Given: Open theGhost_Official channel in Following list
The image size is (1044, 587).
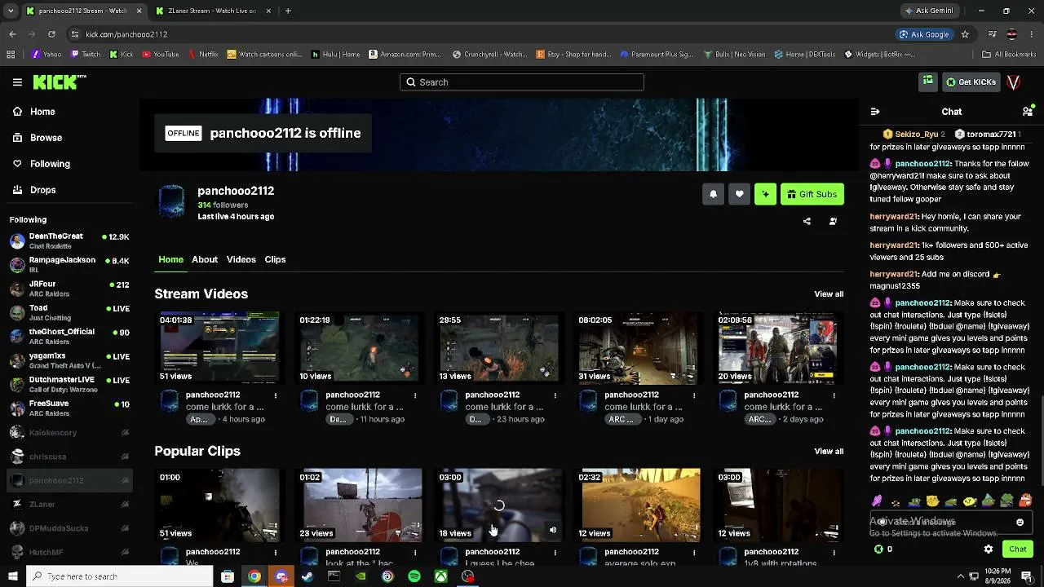Looking at the screenshot, I should [69, 336].
